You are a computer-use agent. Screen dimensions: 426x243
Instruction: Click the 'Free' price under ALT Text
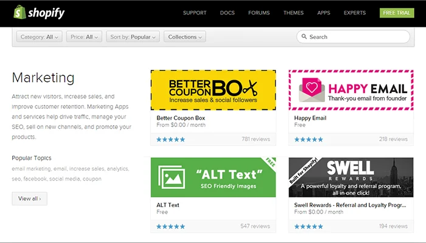(x=162, y=212)
